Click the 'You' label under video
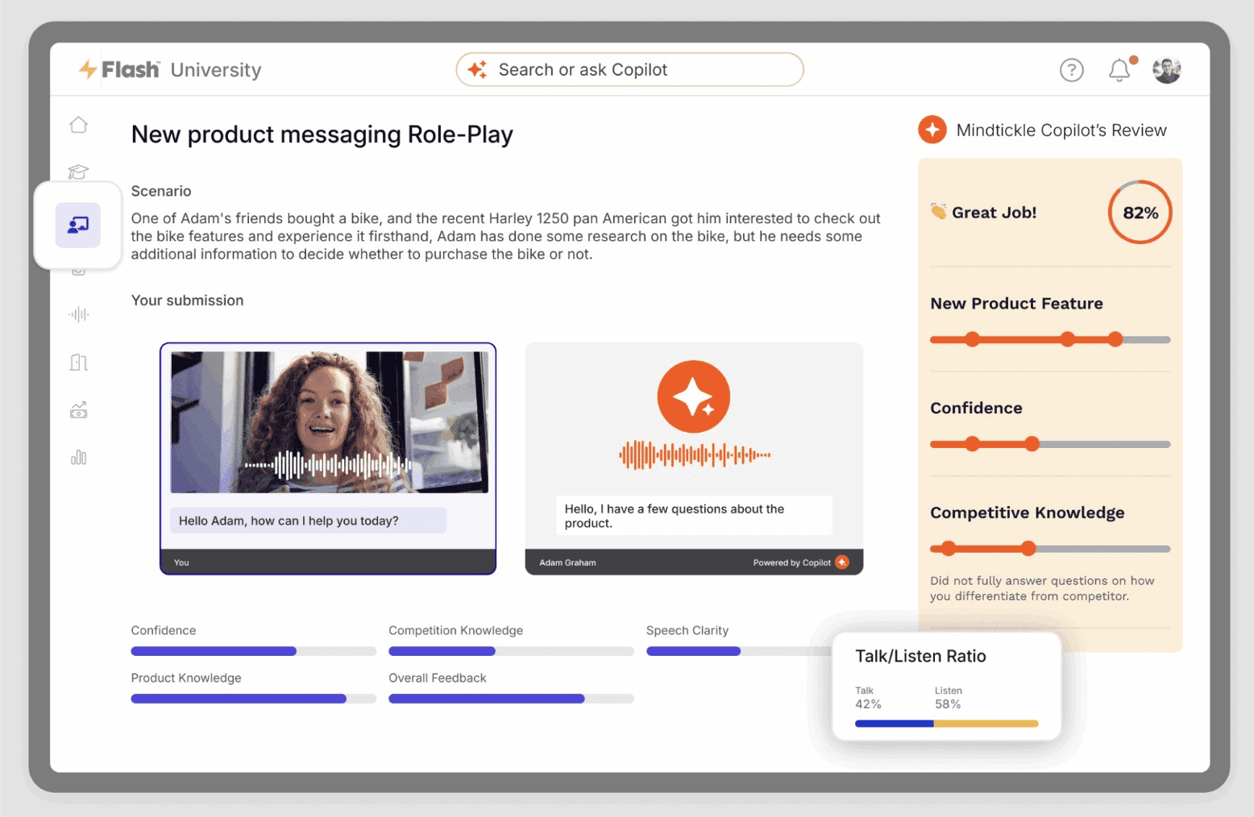Viewport: 1254px width, 817px height. [181, 562]
